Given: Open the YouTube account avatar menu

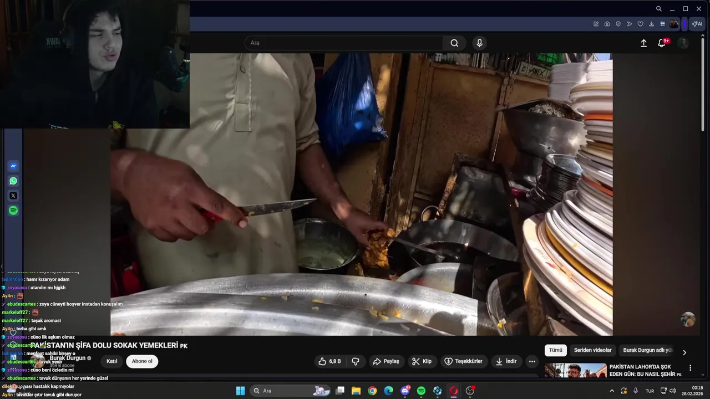Looking at the screenshot, I should (x=683, y=43).
